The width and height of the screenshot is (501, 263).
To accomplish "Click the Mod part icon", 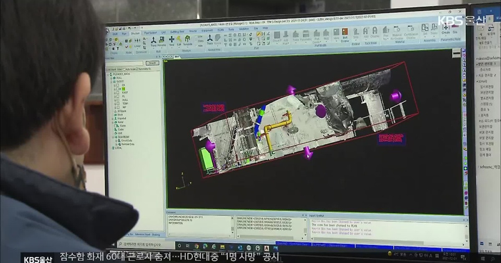I will (326, 33).
